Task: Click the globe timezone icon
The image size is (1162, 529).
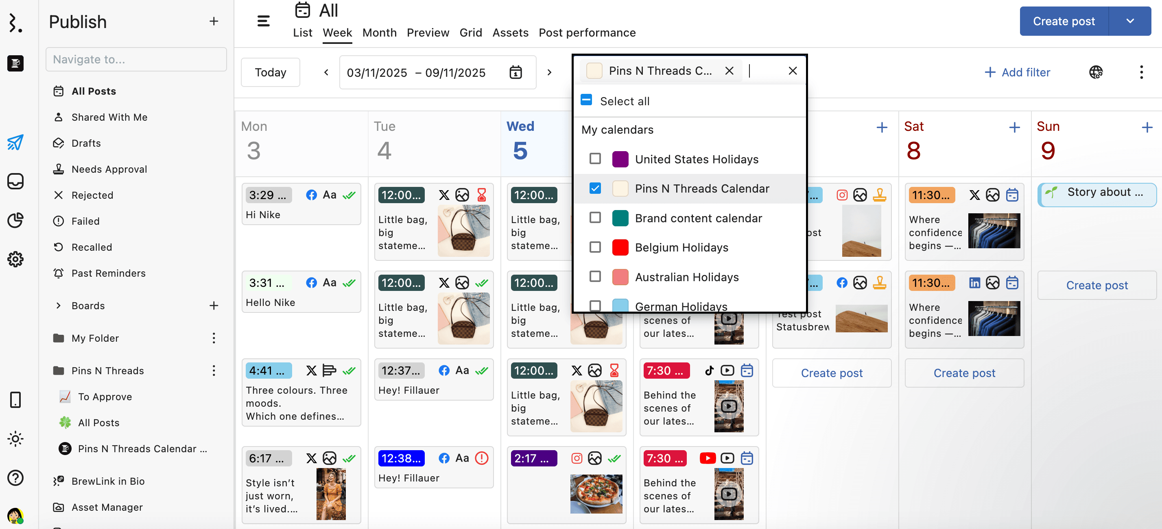Action: coord(1096,72)
